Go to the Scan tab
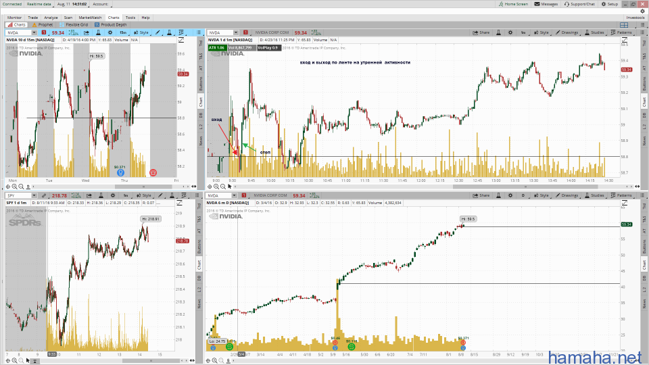The image size is (649, 365). click(x=68, y=18)
